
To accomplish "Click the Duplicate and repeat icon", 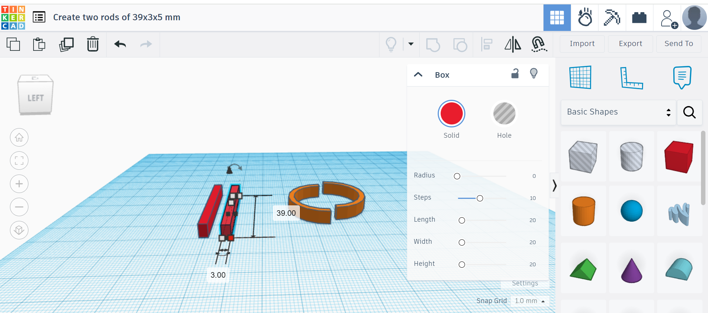I will pos(66,44).
